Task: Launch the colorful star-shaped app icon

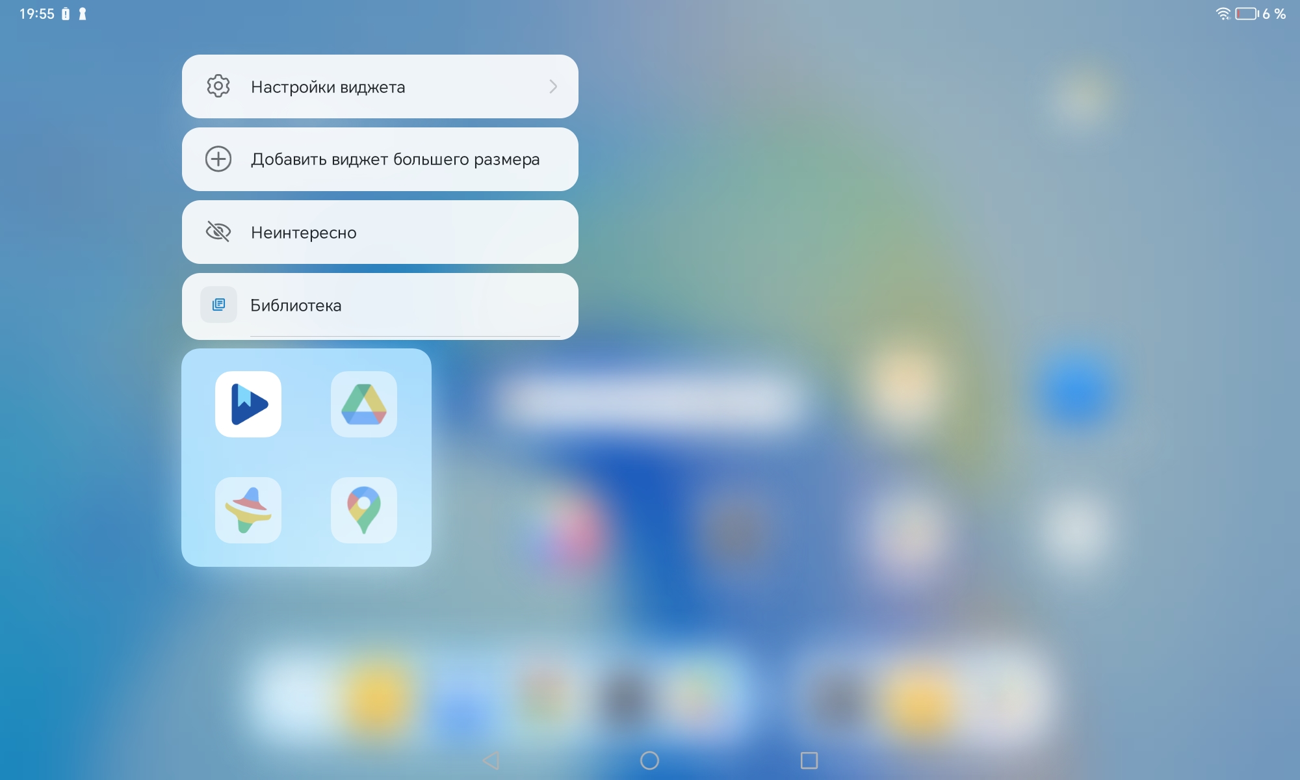Action: click(248, 510)
